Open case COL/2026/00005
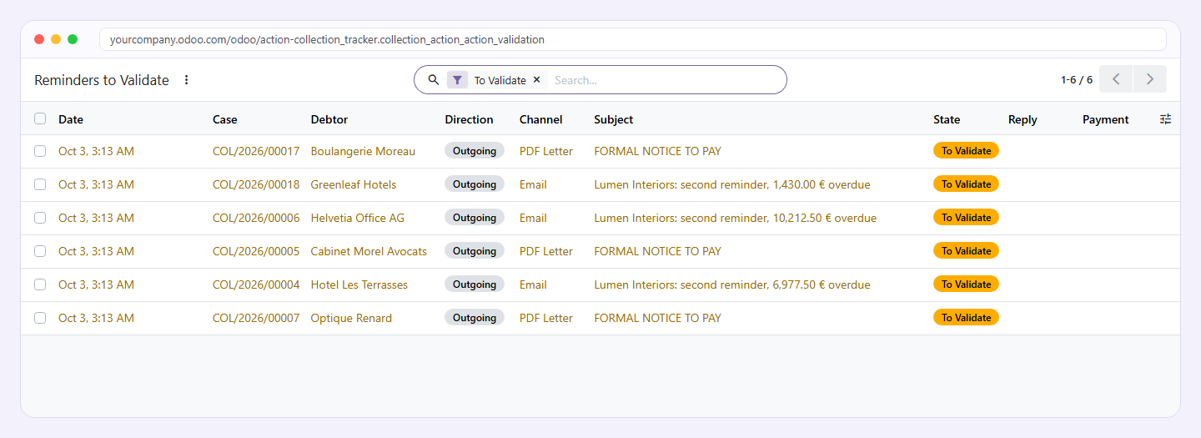1201x438 pixels. (256, 251)
